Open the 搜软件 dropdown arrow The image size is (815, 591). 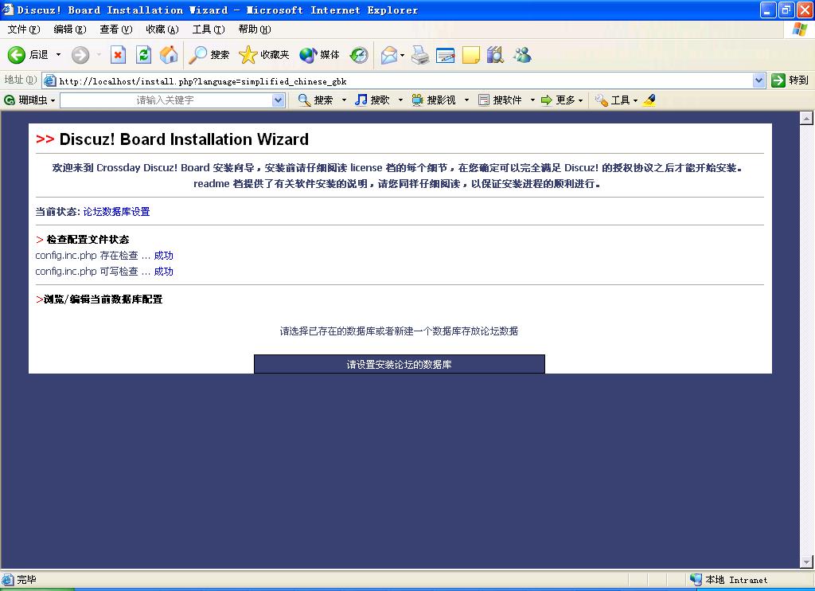coord(532,100)
